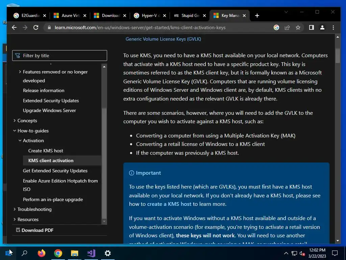Open Release information page

[x=44, y=90]
